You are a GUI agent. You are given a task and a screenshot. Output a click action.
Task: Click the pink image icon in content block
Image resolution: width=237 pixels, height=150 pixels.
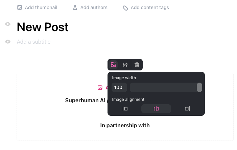[x=100, y=88]
